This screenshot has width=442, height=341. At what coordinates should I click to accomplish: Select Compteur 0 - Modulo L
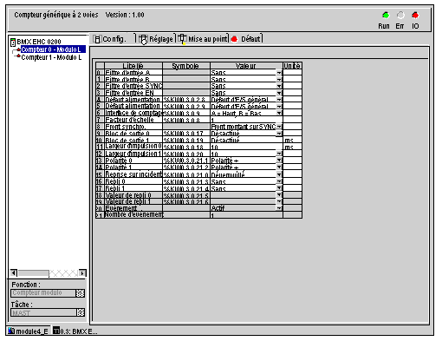click(53, 49)
